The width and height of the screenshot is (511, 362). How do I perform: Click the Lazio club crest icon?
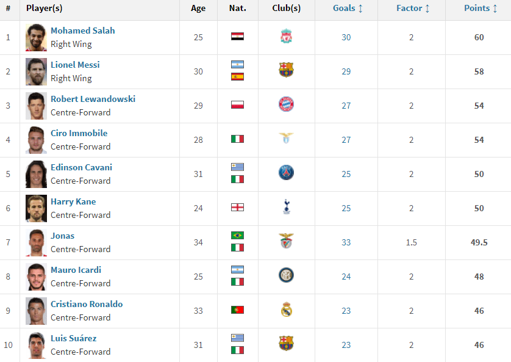tap(286, 140)
